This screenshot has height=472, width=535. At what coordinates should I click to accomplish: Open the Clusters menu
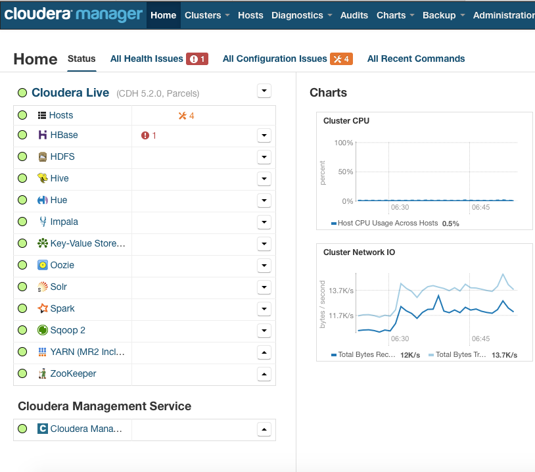207,15
